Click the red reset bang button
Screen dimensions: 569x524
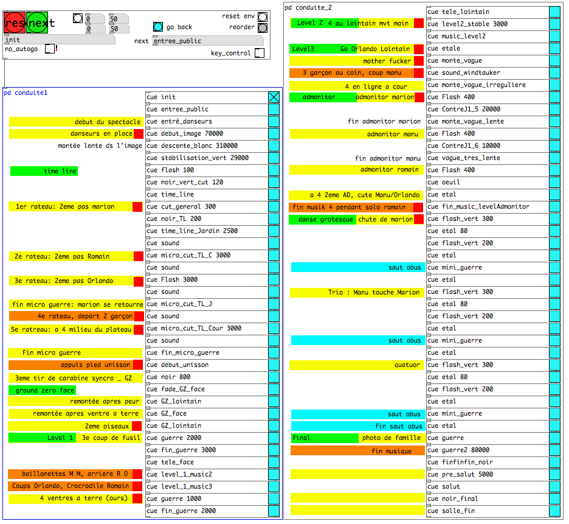[13, 23]
